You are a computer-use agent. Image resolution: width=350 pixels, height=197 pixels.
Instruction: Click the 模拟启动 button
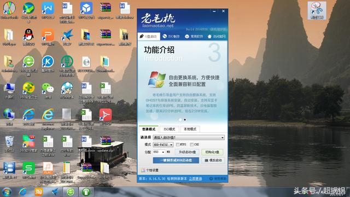coord(213,160)
